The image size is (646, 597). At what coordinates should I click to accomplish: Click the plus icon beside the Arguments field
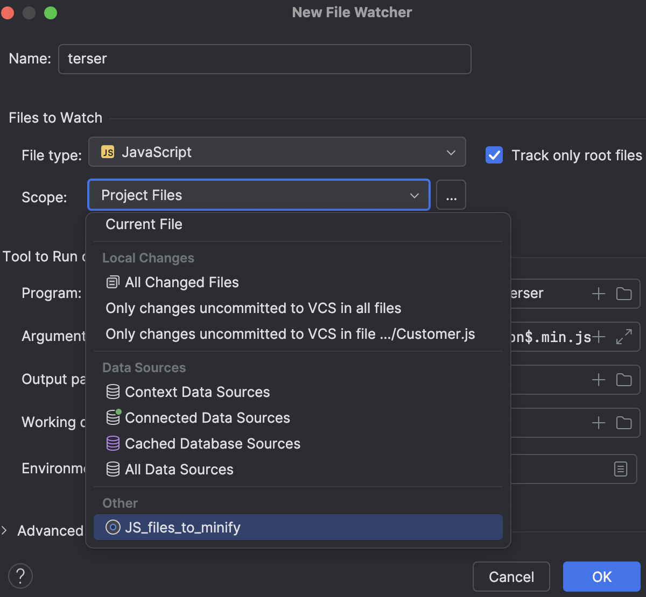tap(598, 337)
